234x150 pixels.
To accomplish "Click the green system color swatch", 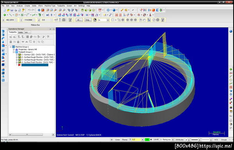I will pyautogui.click(x=147, y=140).
